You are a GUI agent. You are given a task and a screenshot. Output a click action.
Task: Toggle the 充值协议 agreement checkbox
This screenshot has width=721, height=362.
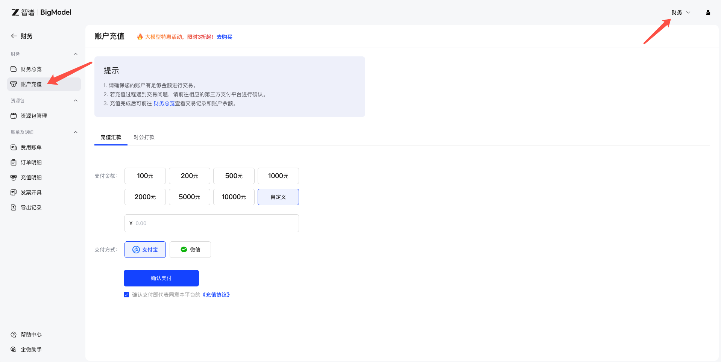pyautogui.click(x=126, y=295)
